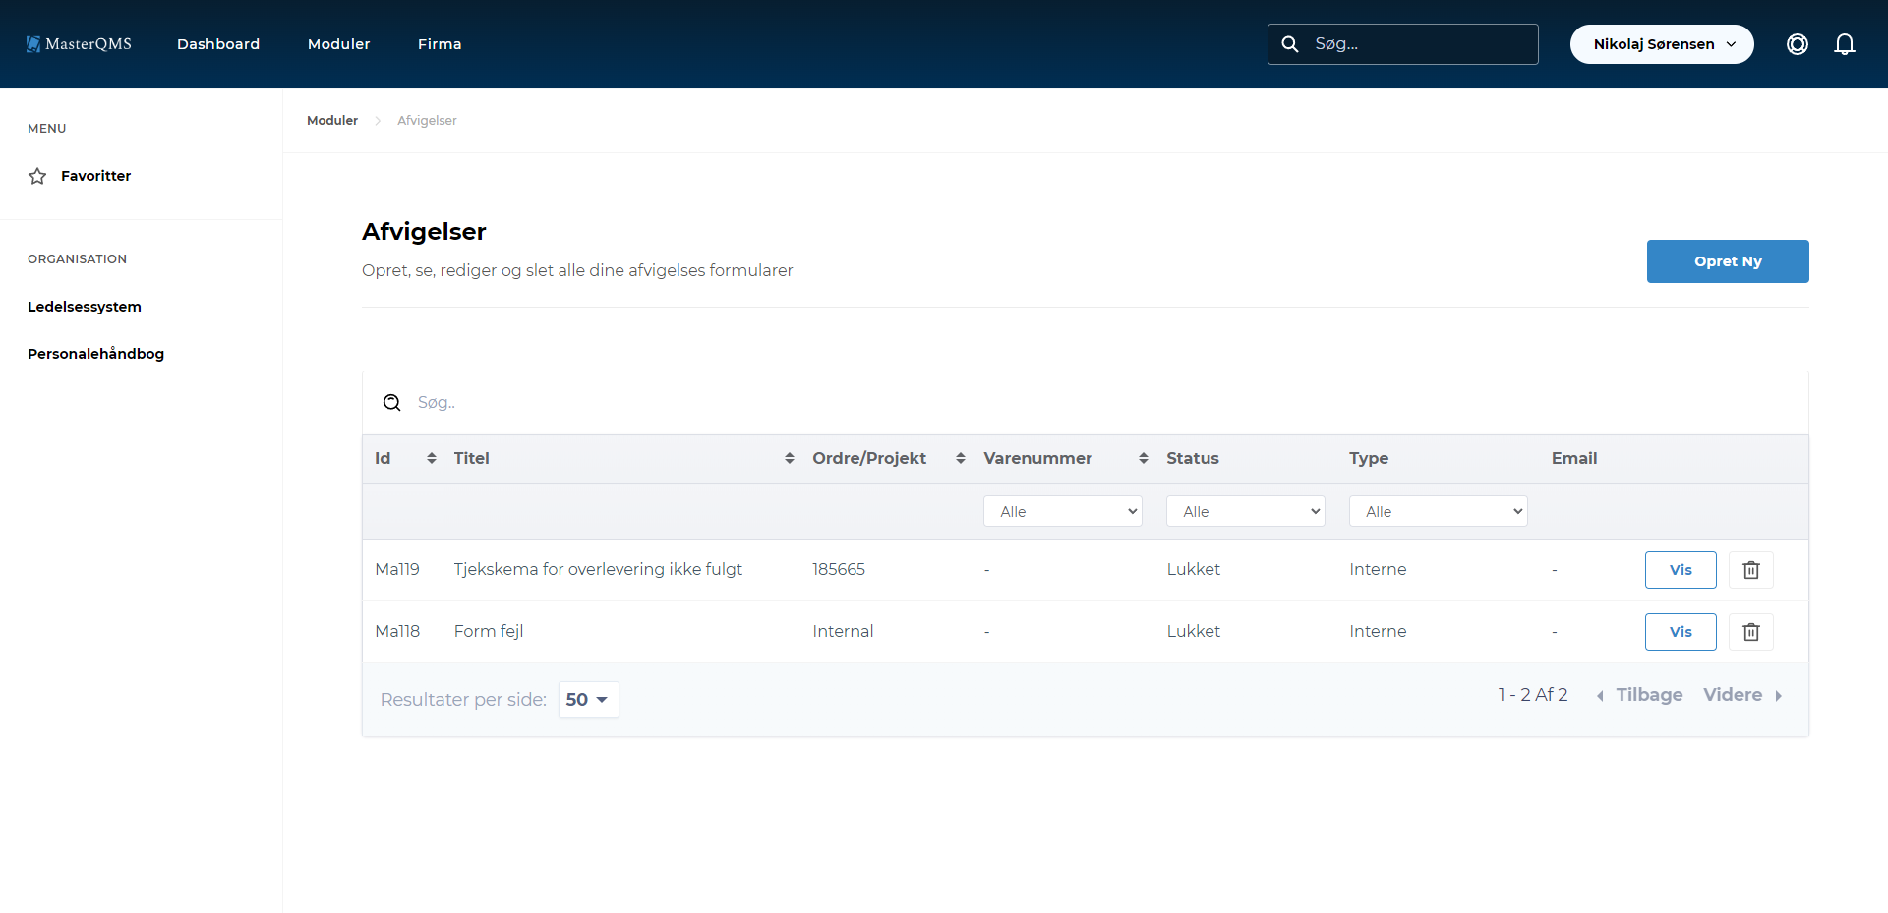Click Vis for Tjekskema for overlevering row
1888x913 pixels.
(x=1680, y=570)
